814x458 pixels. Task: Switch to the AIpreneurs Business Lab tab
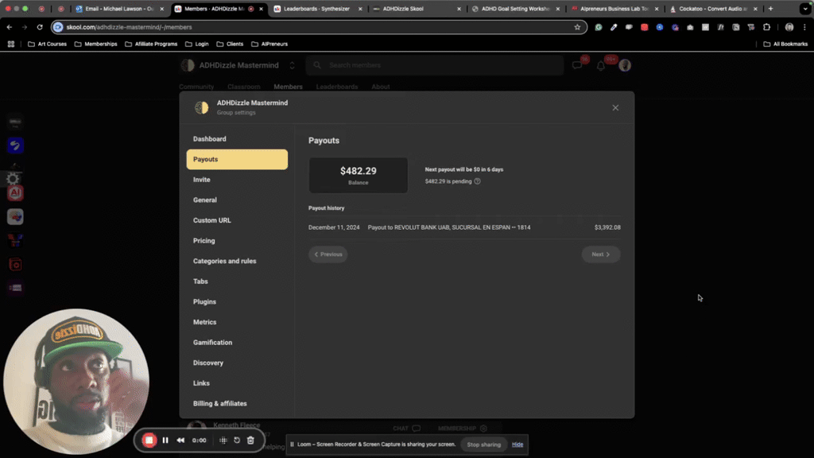pos(613,9)
